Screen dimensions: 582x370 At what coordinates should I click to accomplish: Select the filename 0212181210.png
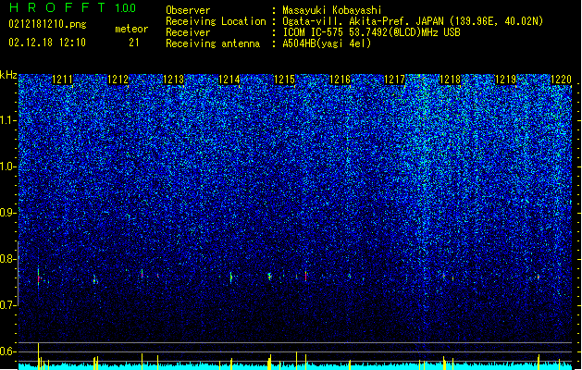[x=47, y=24]
